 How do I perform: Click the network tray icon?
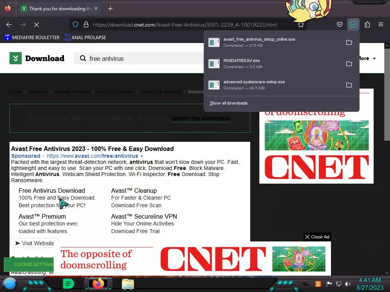click(338, 284)
